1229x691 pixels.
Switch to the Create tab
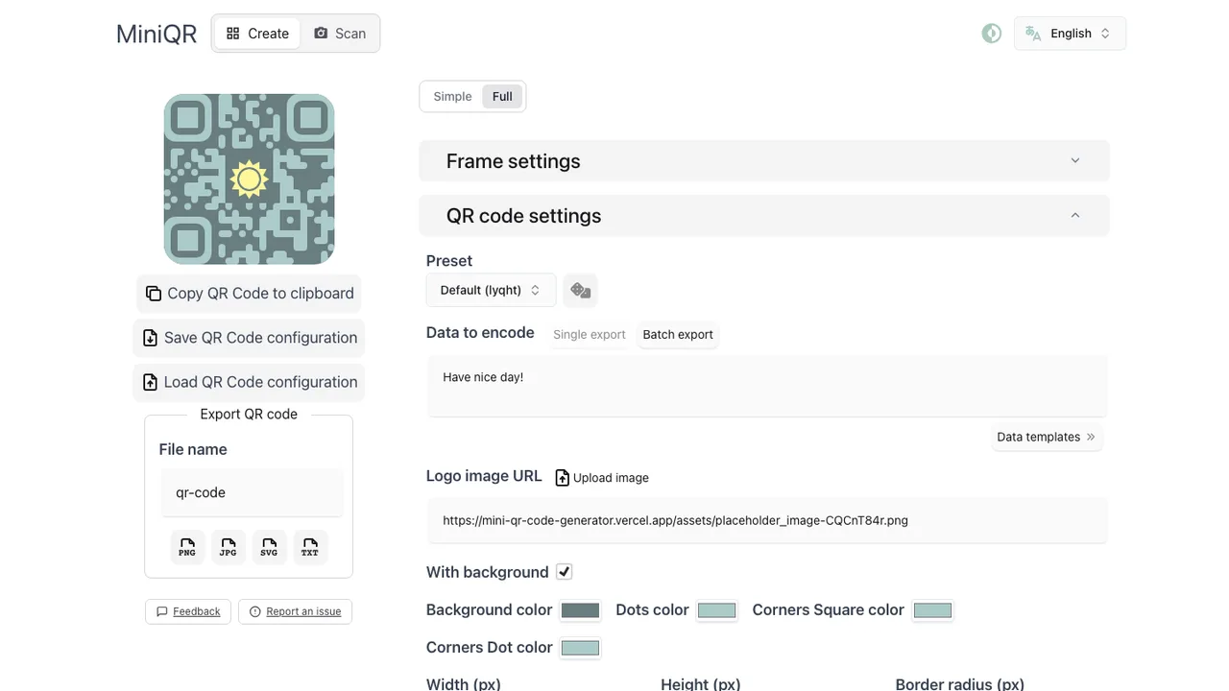coord(257,34)
